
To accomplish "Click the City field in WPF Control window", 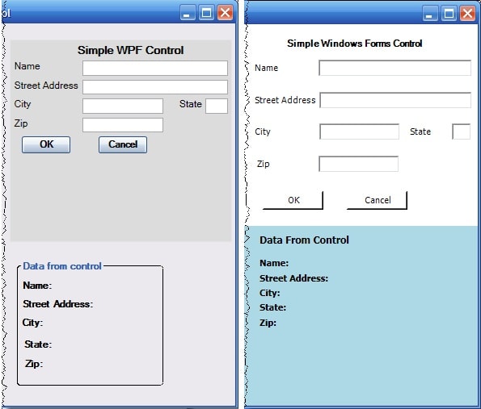I will pos(123,106).
